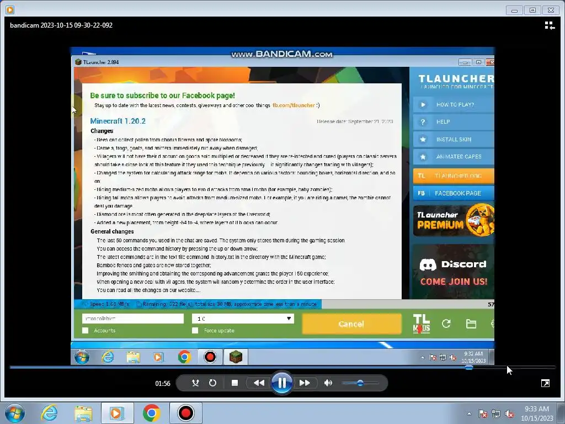Click the bandicam video title text

click(61, 25)
